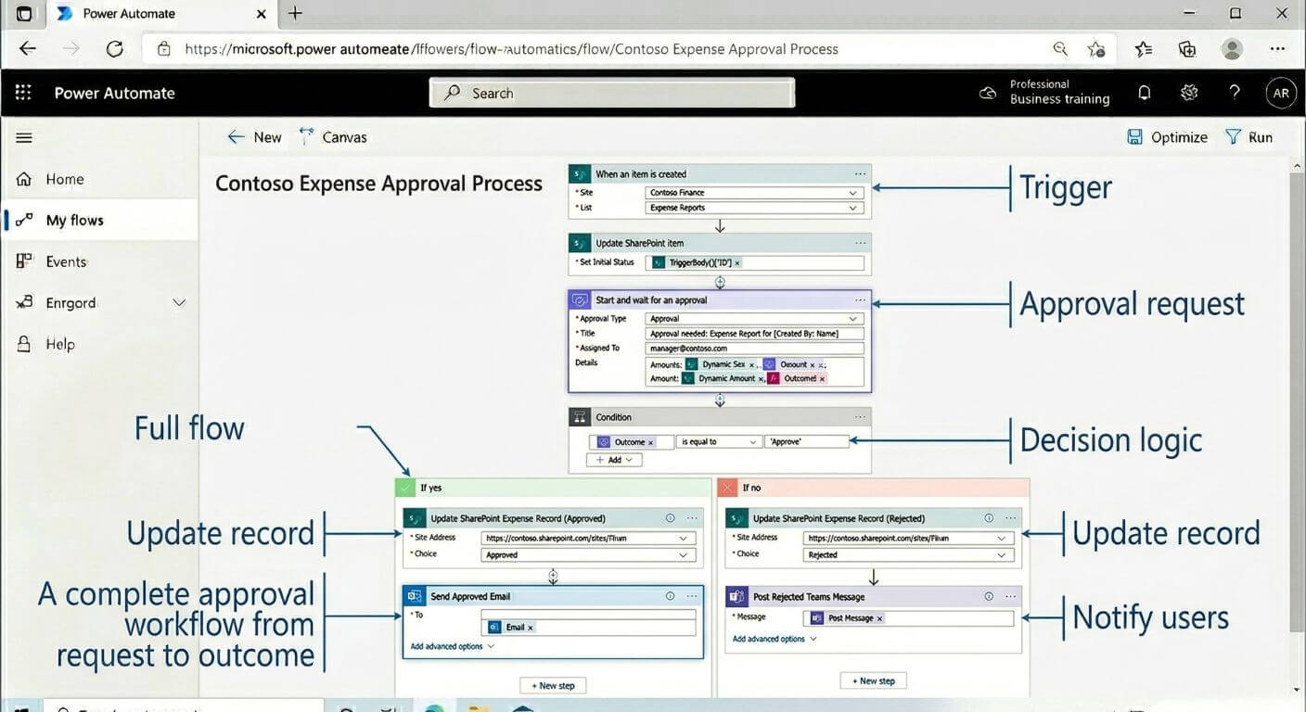Click the notifications bell icon

[x=1145, y=93]
